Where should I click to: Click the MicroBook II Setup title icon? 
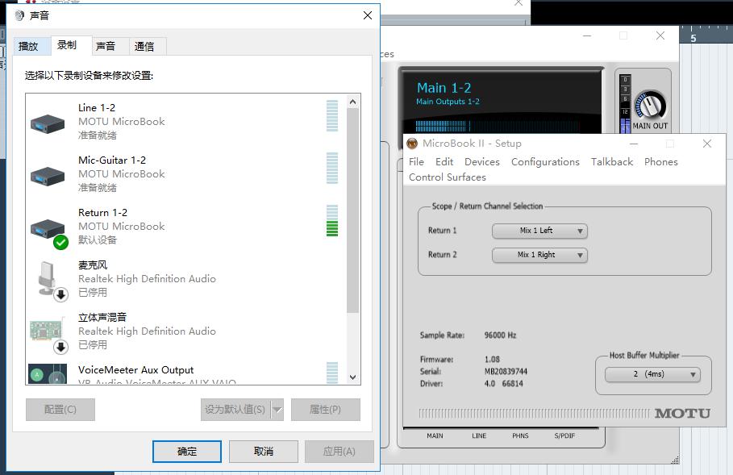click(x=412, y=144)
